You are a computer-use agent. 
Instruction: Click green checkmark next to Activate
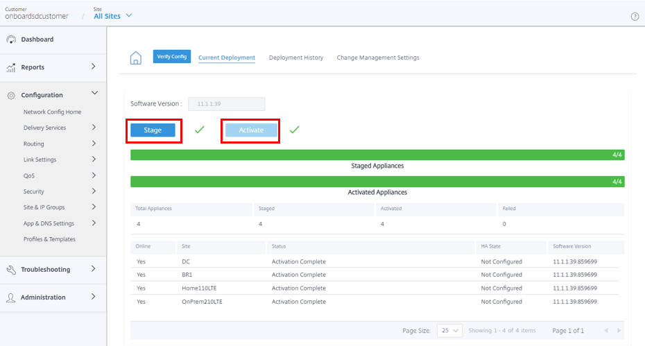(295, 130)
